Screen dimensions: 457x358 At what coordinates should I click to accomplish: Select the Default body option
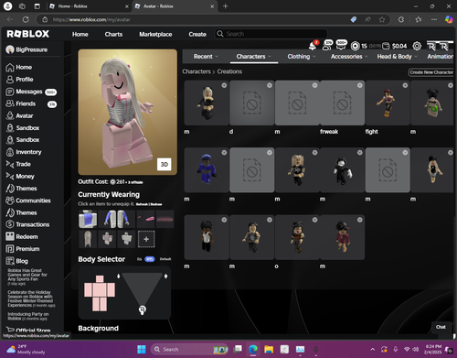click(165, 259)
